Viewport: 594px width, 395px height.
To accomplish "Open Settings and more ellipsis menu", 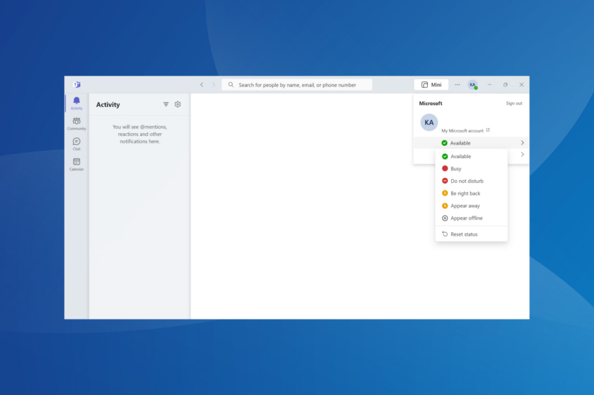I will click(458, 85).
